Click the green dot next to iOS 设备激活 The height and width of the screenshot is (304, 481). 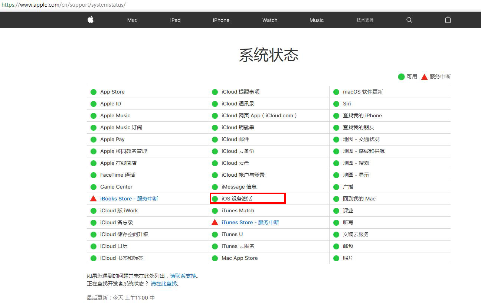coord(215,199)
